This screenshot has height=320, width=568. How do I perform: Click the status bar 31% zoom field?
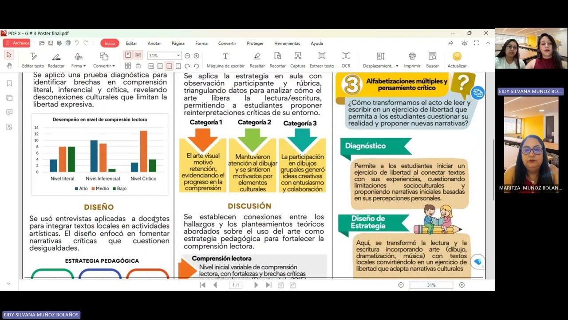coord(431,285)
